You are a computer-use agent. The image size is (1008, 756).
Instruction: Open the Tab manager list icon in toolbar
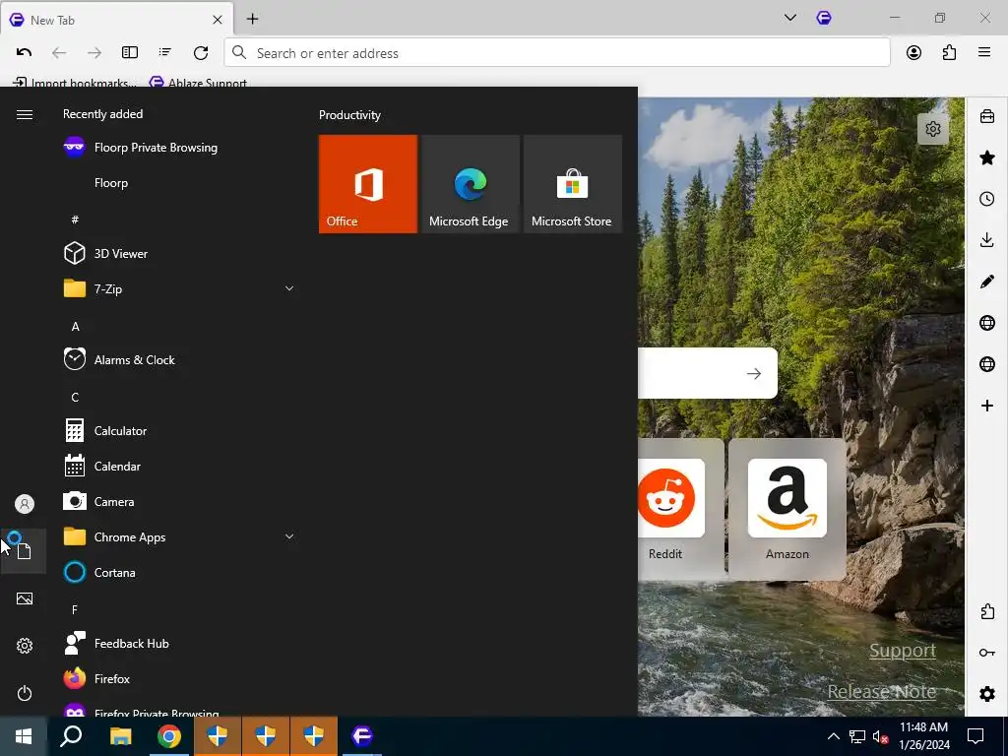click(165, 53)
